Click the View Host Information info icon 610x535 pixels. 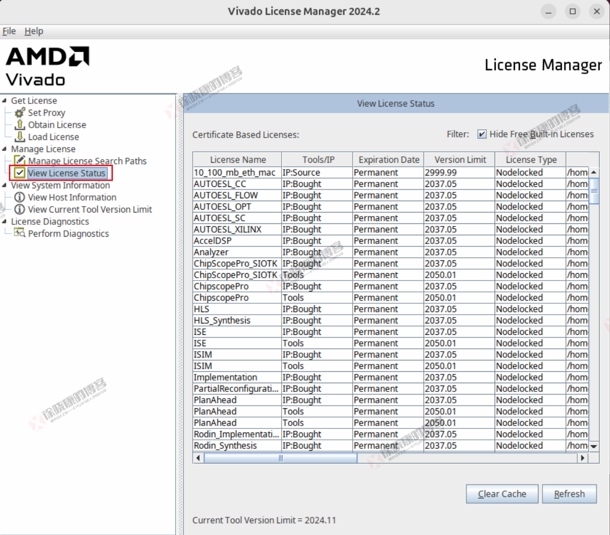click(x=19, y=197)
